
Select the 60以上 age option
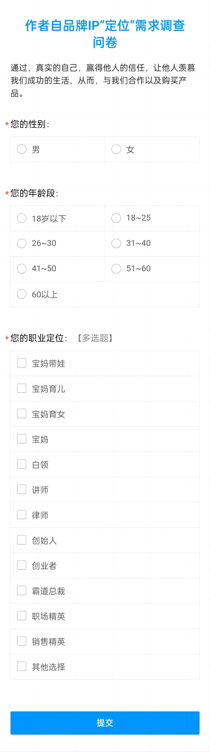tap(22, 294)
